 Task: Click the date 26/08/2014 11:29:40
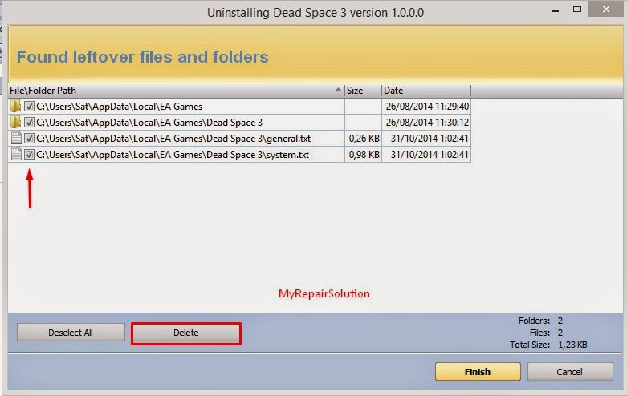pyautogui.click(x=427, y=107)
